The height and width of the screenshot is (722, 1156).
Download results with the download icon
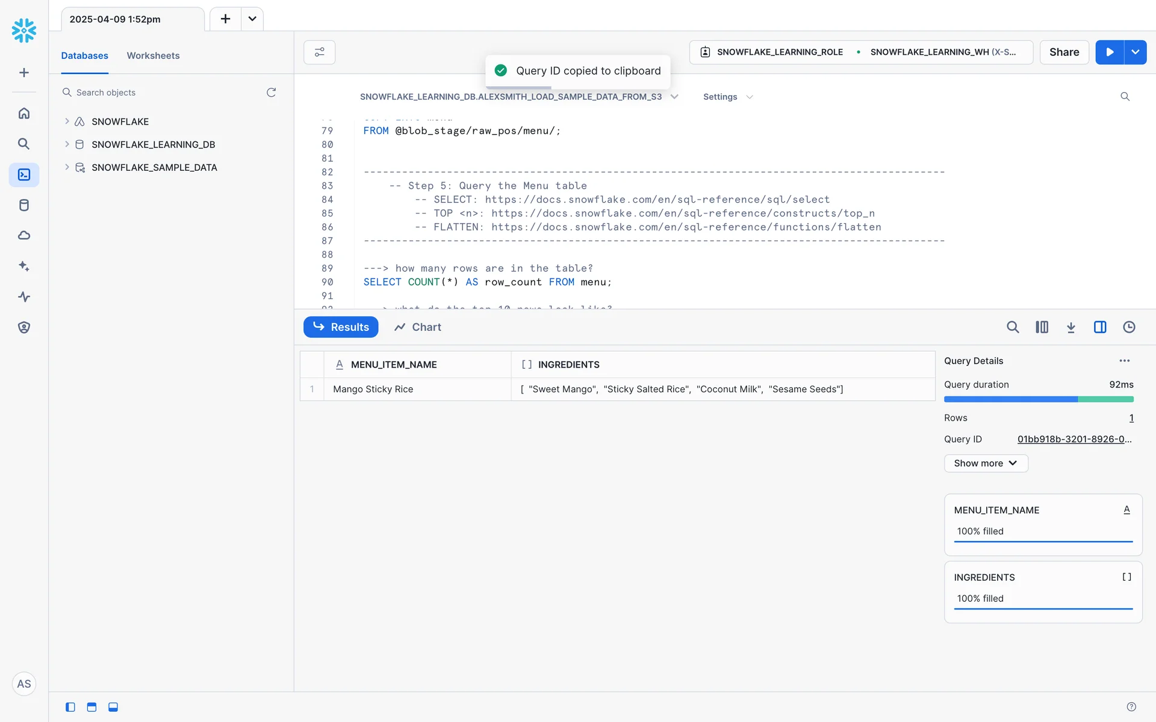(1071, 327)
